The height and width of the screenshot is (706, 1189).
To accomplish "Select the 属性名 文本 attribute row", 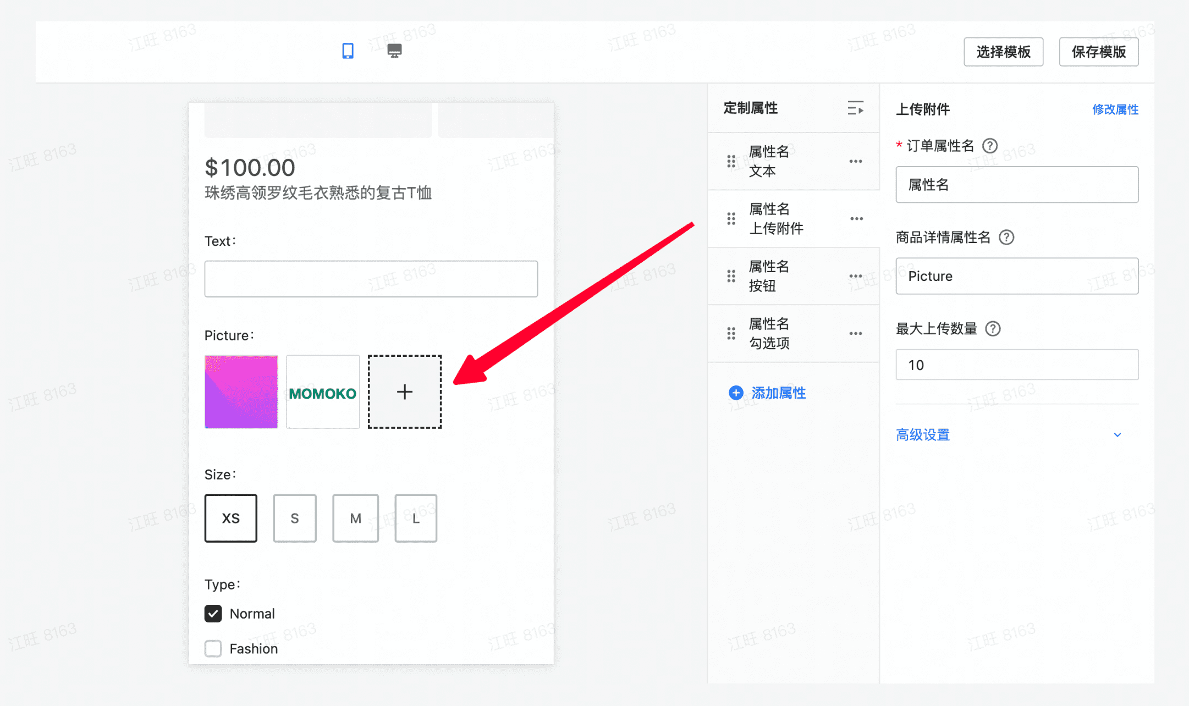I will click(x=794, y=161).
